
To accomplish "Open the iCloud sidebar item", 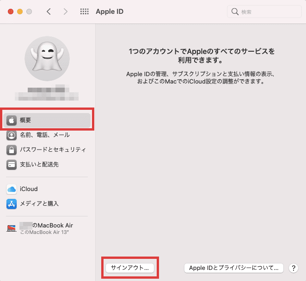I will [x=47, y=189].
